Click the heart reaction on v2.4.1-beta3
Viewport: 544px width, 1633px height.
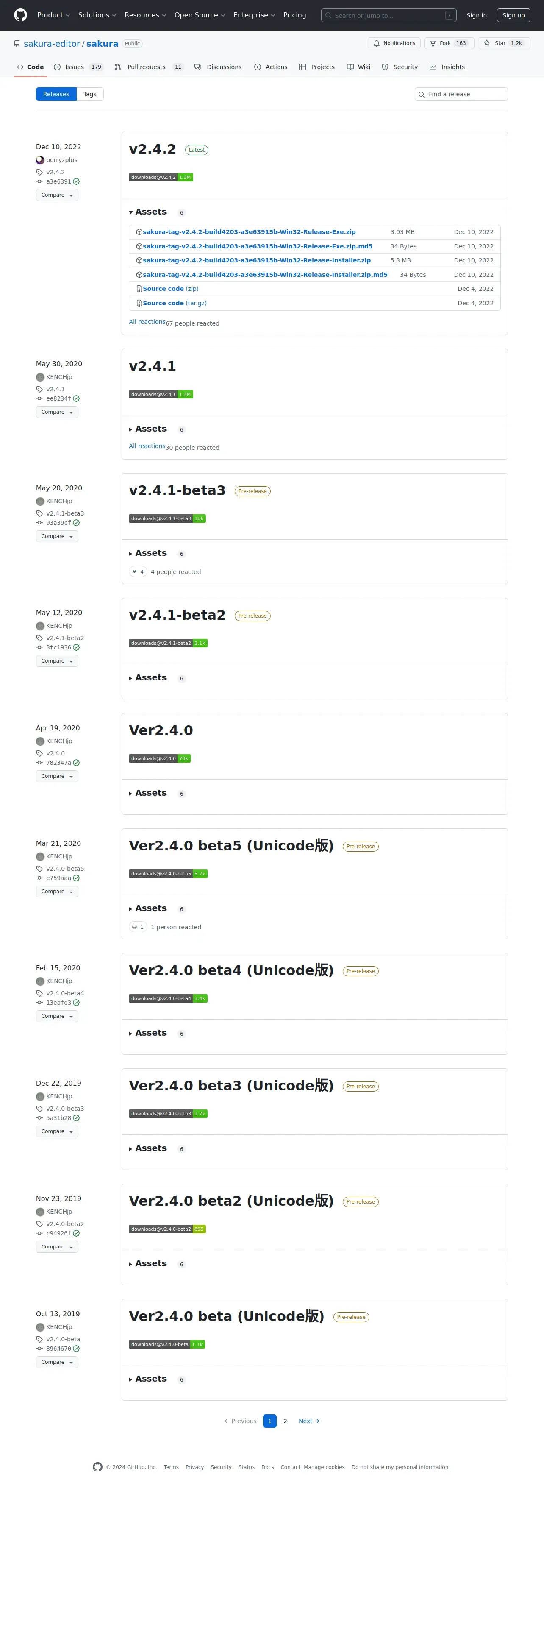138,572
